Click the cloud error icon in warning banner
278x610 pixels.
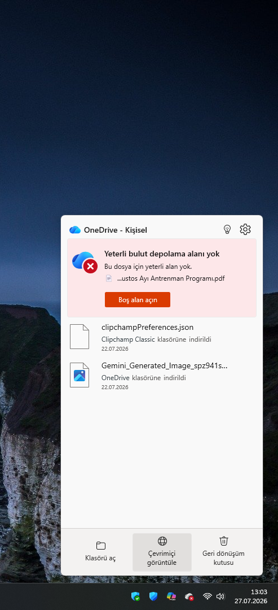click(85, 263)
